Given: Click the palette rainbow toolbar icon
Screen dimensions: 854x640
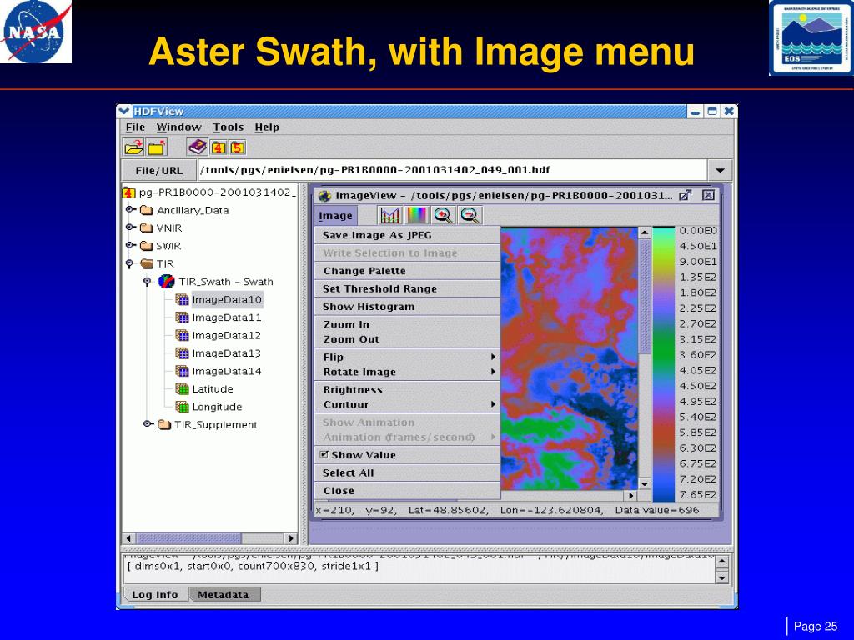Looking at the screenshot, I should pyautogui.click(x=417, y=216).
